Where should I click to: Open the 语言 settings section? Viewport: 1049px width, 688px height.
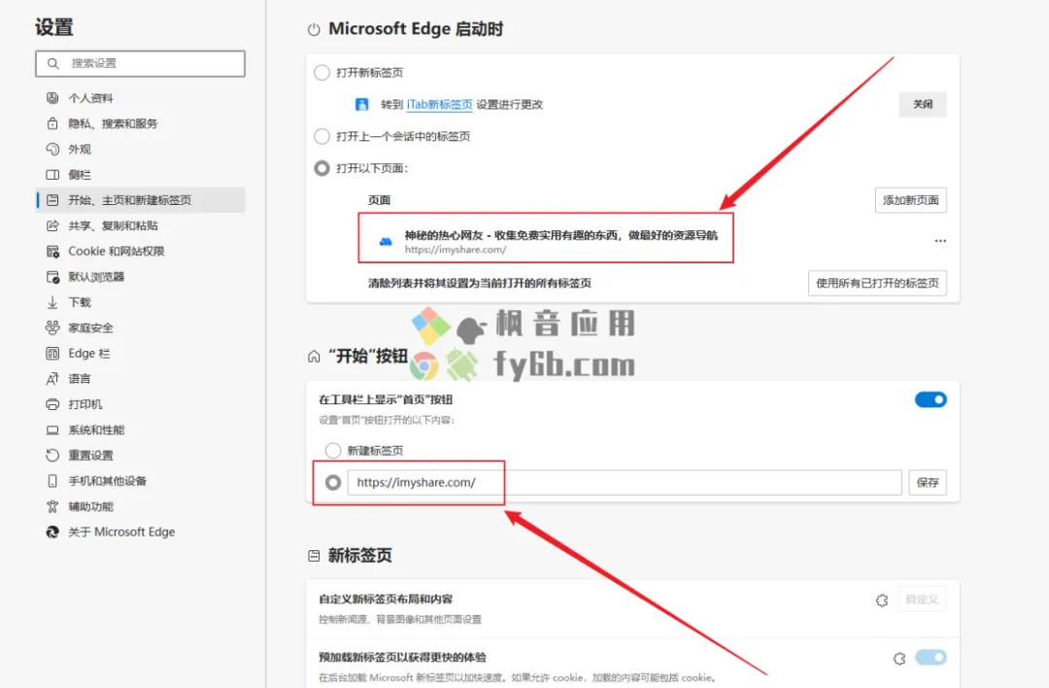141,379
